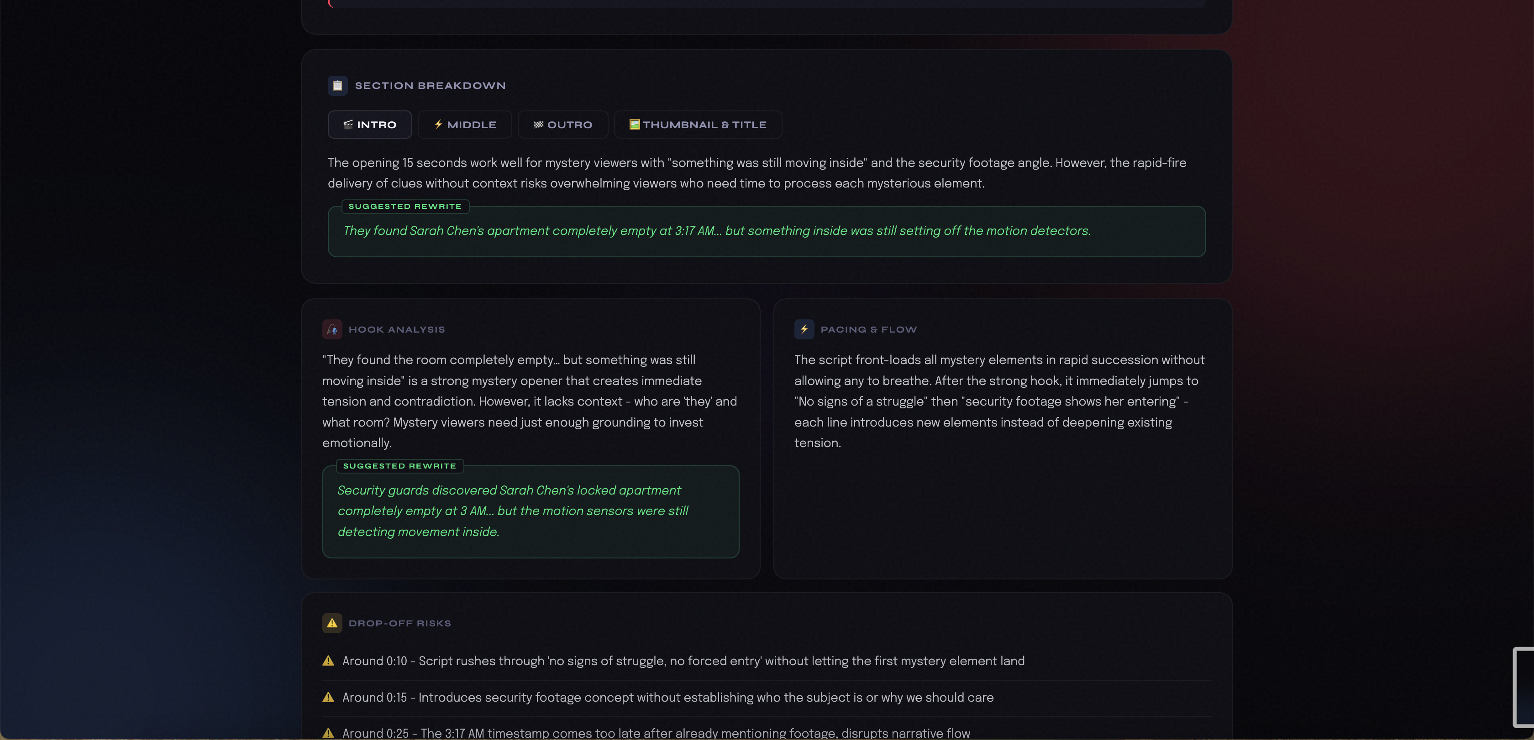The height and width of the screenshot is (740, 1534).
Task: Click the Hook Analysis icon
Action: coord(332,329)
